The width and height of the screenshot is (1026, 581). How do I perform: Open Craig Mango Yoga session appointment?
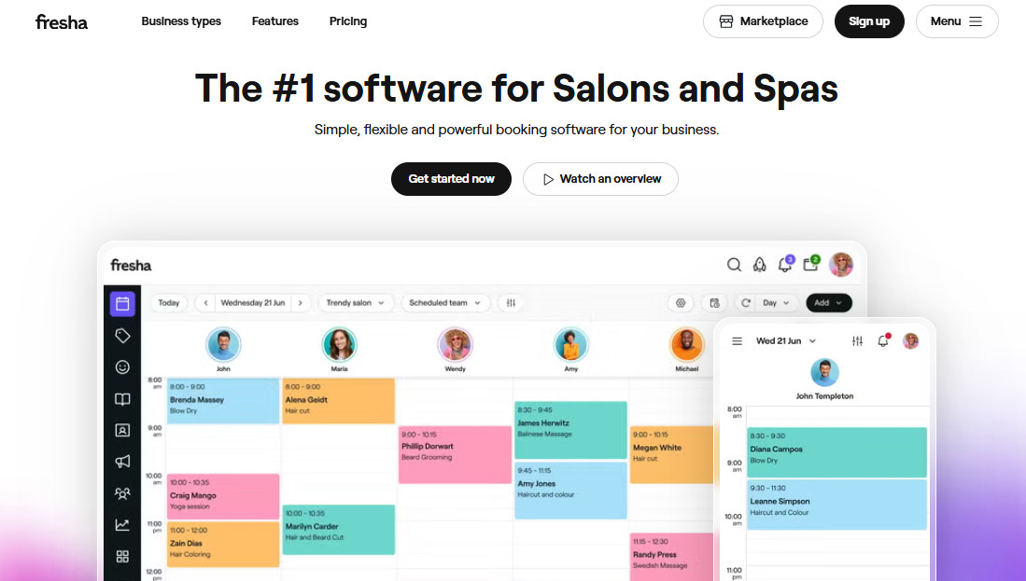pyautogui.click(x=223, y=497)
